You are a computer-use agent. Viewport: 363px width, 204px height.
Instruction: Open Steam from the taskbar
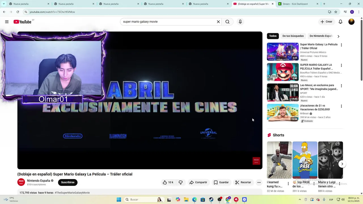tap(211, 199)
